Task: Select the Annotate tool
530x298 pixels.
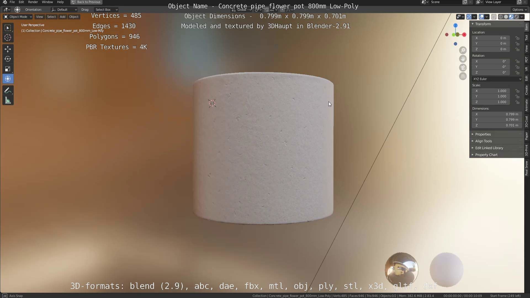Action: tap(8, 91)
